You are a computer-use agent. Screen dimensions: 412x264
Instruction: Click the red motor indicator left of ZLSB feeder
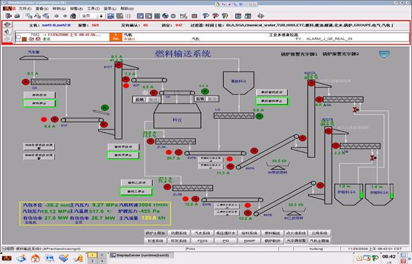[167, 187]
